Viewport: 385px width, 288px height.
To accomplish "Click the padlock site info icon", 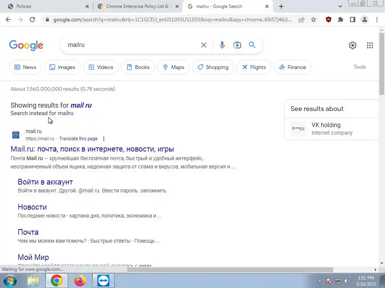I will (x=47, y=19).
